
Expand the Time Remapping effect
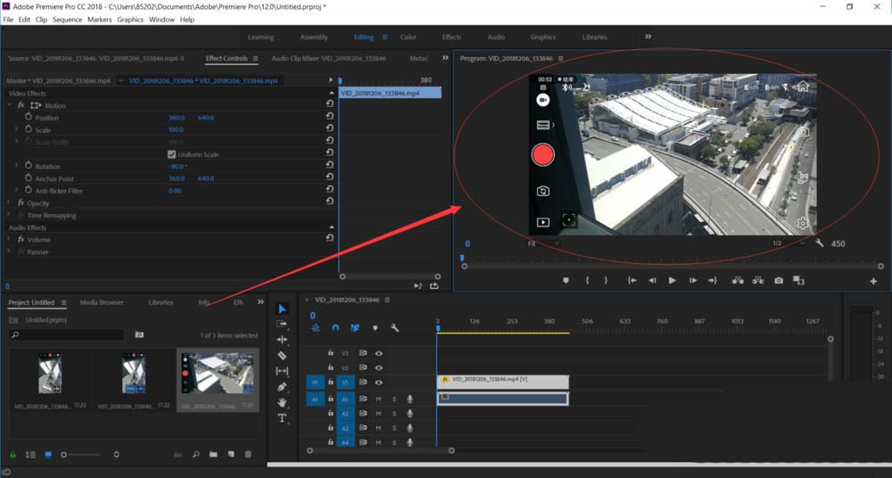click(9, 216)
